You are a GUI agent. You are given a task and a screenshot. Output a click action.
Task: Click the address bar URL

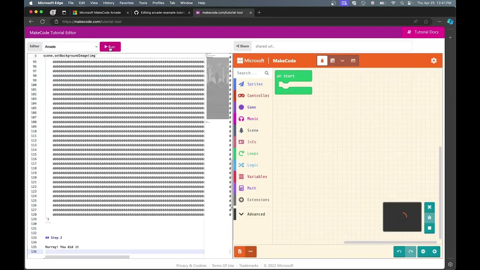[x=92, y=22]
